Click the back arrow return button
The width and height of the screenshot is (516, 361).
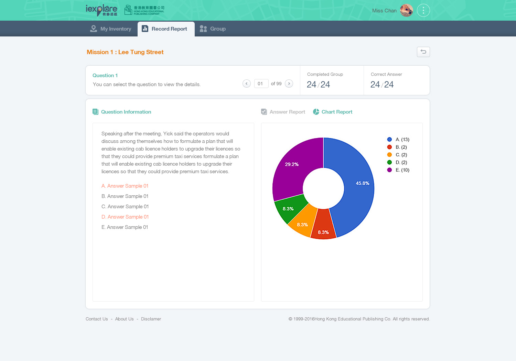423,52
